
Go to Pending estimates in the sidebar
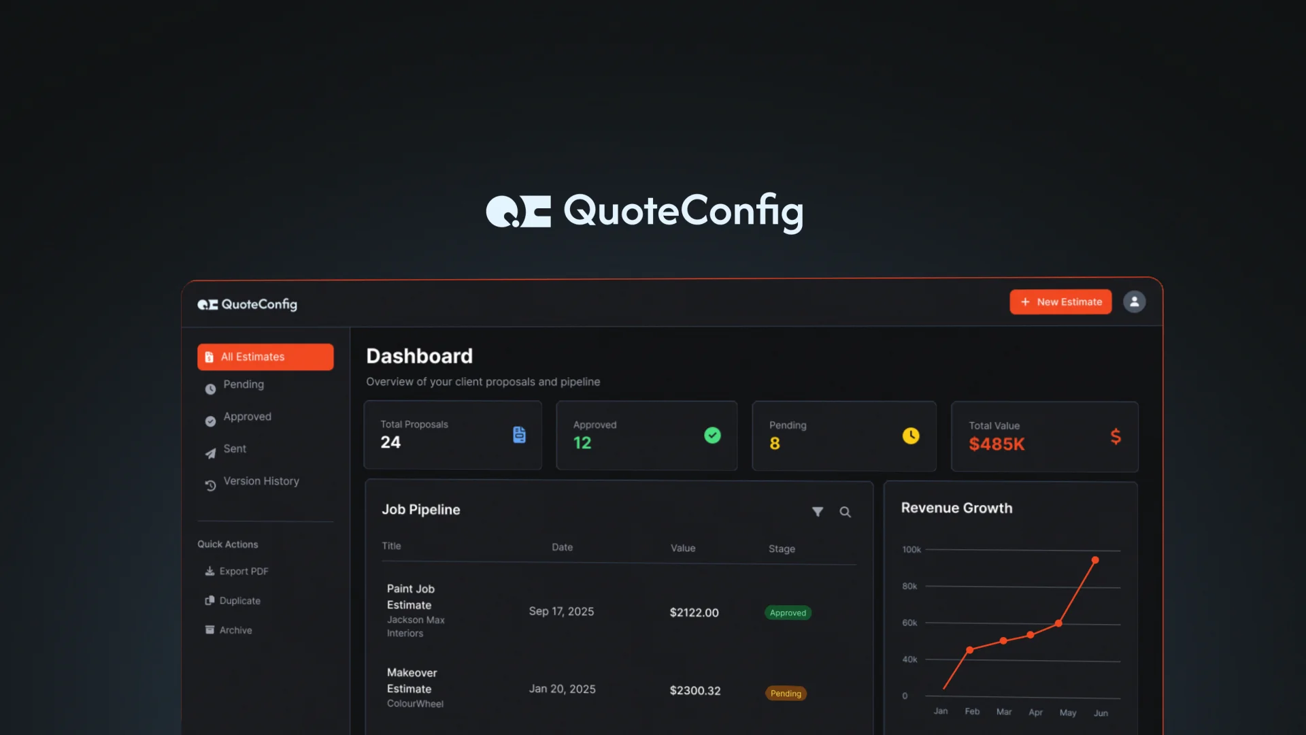click(x=243, y=385)
